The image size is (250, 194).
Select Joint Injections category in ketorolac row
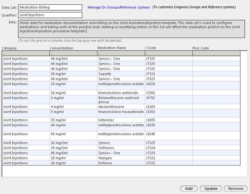pyautogui.click(x=26, y=120)
